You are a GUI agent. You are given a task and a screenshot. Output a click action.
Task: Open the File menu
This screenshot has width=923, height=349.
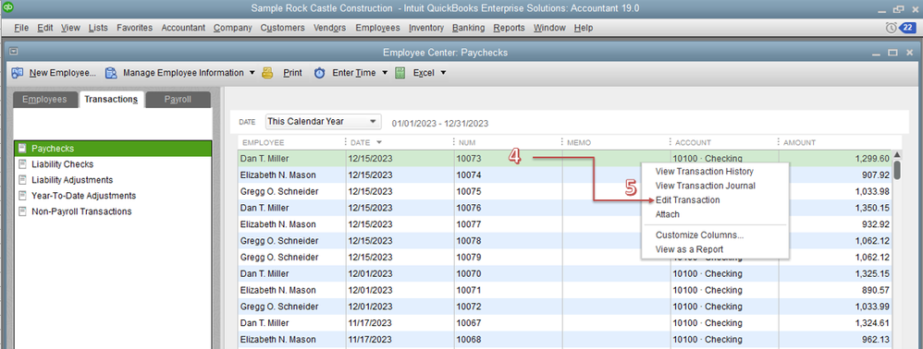[x=21, y=28]
